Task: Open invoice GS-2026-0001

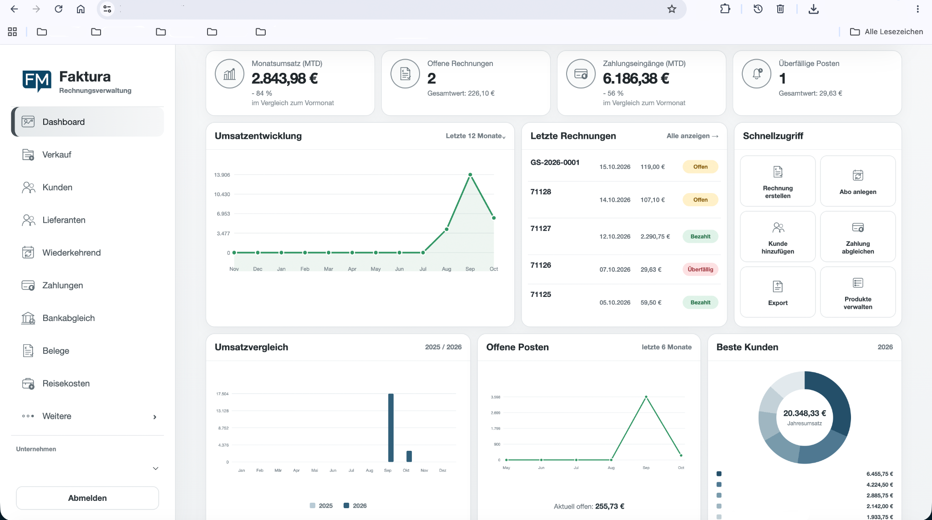Action: coord(624,167)
